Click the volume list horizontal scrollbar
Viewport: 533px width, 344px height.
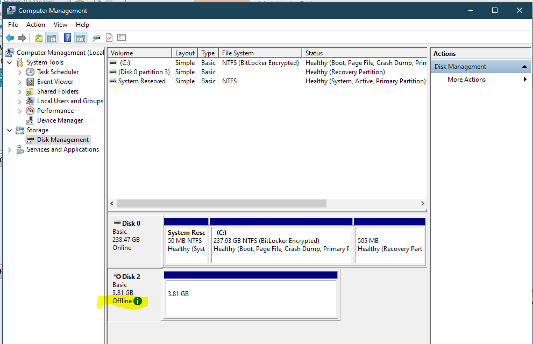tap(221, 204)
